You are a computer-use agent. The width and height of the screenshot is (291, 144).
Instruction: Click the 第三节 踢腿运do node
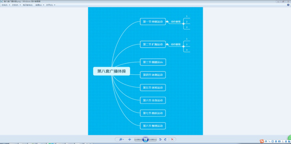coord(153,62)
